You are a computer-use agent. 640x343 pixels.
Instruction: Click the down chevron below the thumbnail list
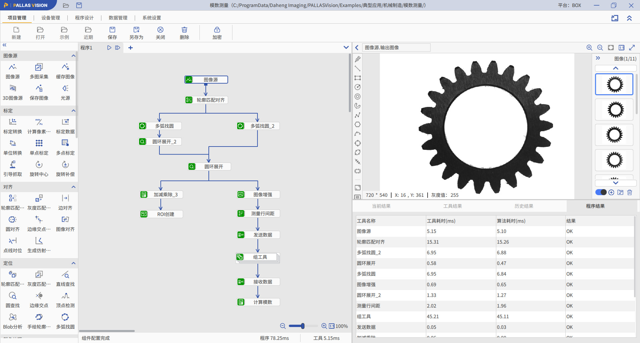click(x=616, y=183)
